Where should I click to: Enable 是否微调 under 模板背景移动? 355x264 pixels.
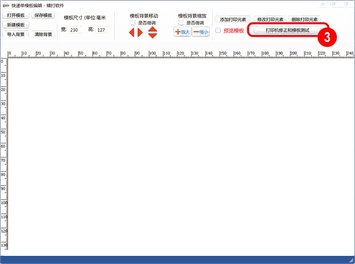133,23
